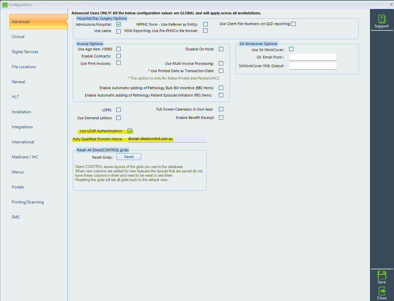Switch to Clinical settings
Image resolution: width=394 pixels, height=301 pixels.
[x=18, y=37]
